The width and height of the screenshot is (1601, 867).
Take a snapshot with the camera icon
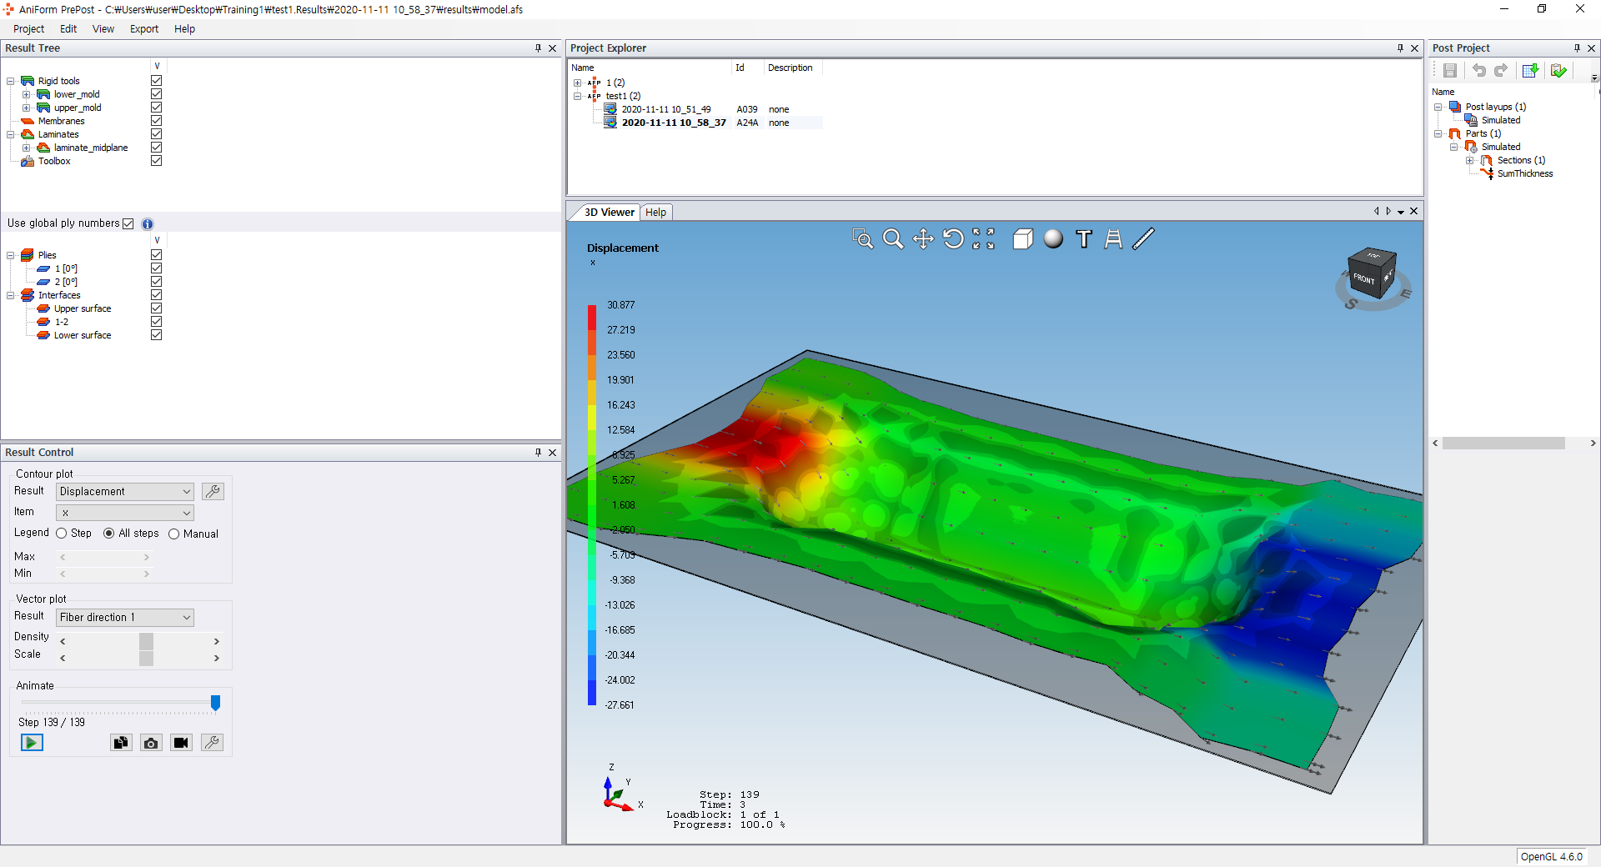pos(151,743)
